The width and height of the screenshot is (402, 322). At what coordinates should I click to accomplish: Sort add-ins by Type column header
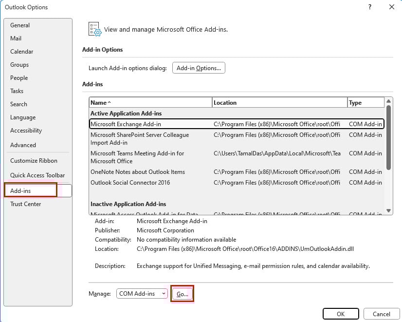click(366, 103)
